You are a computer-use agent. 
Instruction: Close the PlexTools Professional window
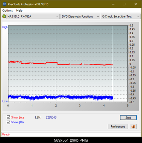coord(136,4)
